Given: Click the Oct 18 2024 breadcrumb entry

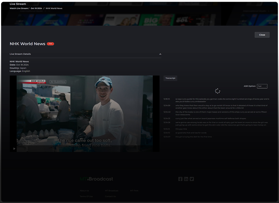Looking at the screenshot, I should (x=36, y=8).
